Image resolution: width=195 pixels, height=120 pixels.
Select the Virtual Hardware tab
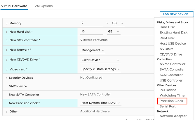pos(14,6)
